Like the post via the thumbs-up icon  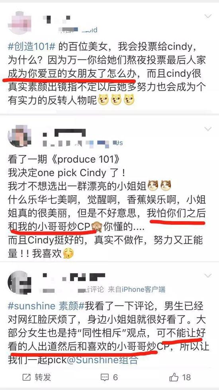[x=174, y=377]
